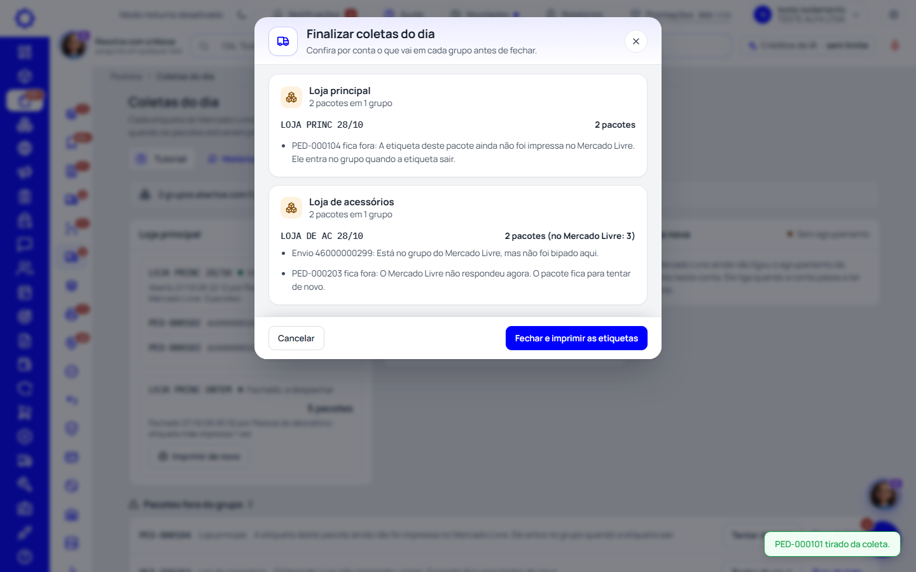Click the red icon beside Créditos de IA
Image resolution: width=916 pixels, height=572 pixels.
pos(895,45)
